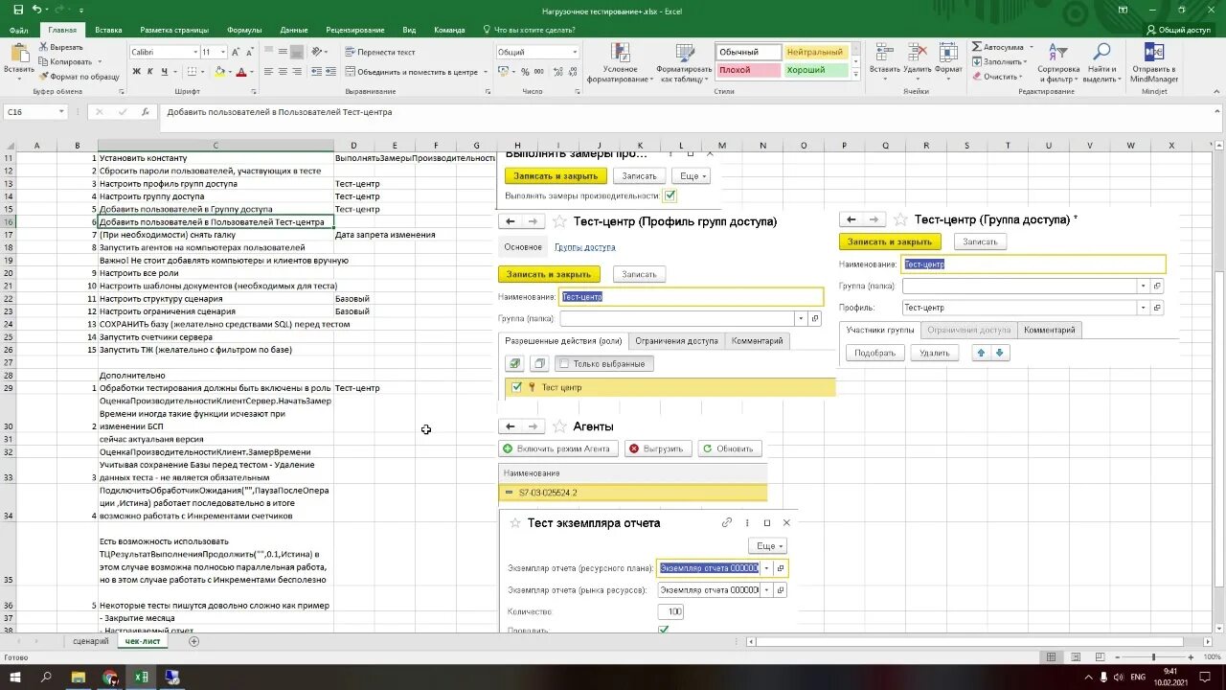Click Записать и закрыть in Группа доступа form
Viewport: 1226px width, 690px height.
pos(890,241)
